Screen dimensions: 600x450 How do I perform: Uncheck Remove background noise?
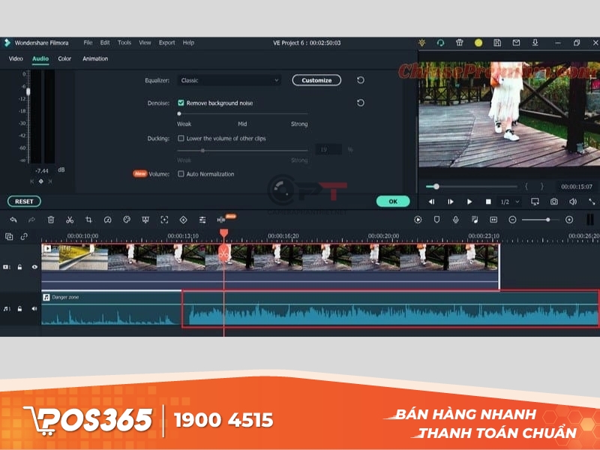pyautogui.click(x=181, y=103)
